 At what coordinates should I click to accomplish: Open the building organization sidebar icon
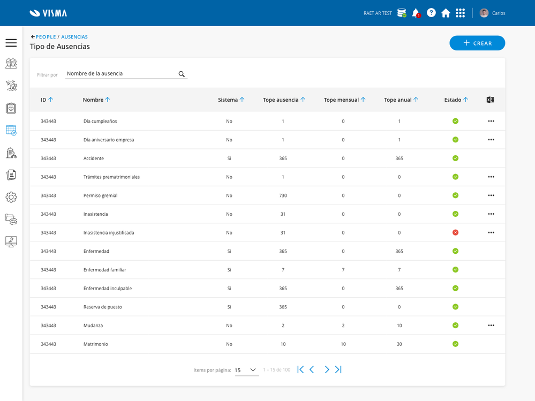[x=11, y=153]
